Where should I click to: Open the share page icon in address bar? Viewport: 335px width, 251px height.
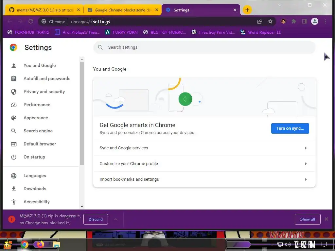tap(259, 21)
